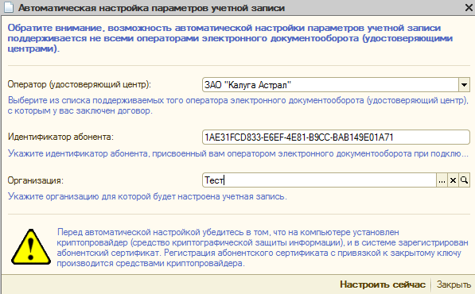This screenshot has width=475, height=294.
Task: Expand the operator dropdown arrow
Action: pos(464,85)
